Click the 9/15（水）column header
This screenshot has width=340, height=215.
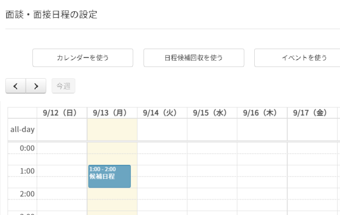click(212, 113)
